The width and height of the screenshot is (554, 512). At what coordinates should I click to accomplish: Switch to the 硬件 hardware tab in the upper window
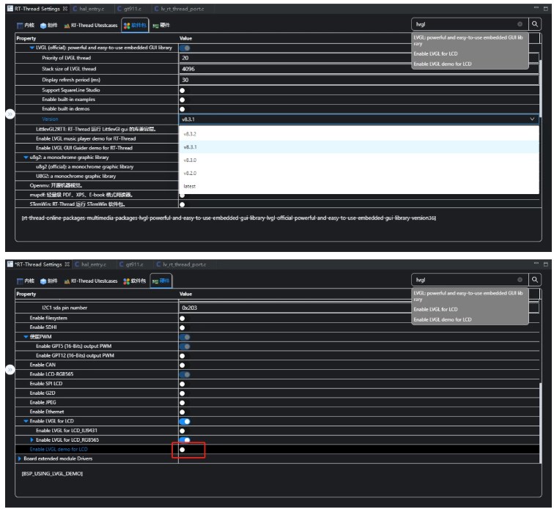pyautogui.click(x=161, y=25)
